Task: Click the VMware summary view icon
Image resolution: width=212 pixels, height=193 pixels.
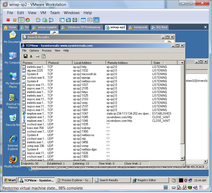Action: tap(83, 20)
